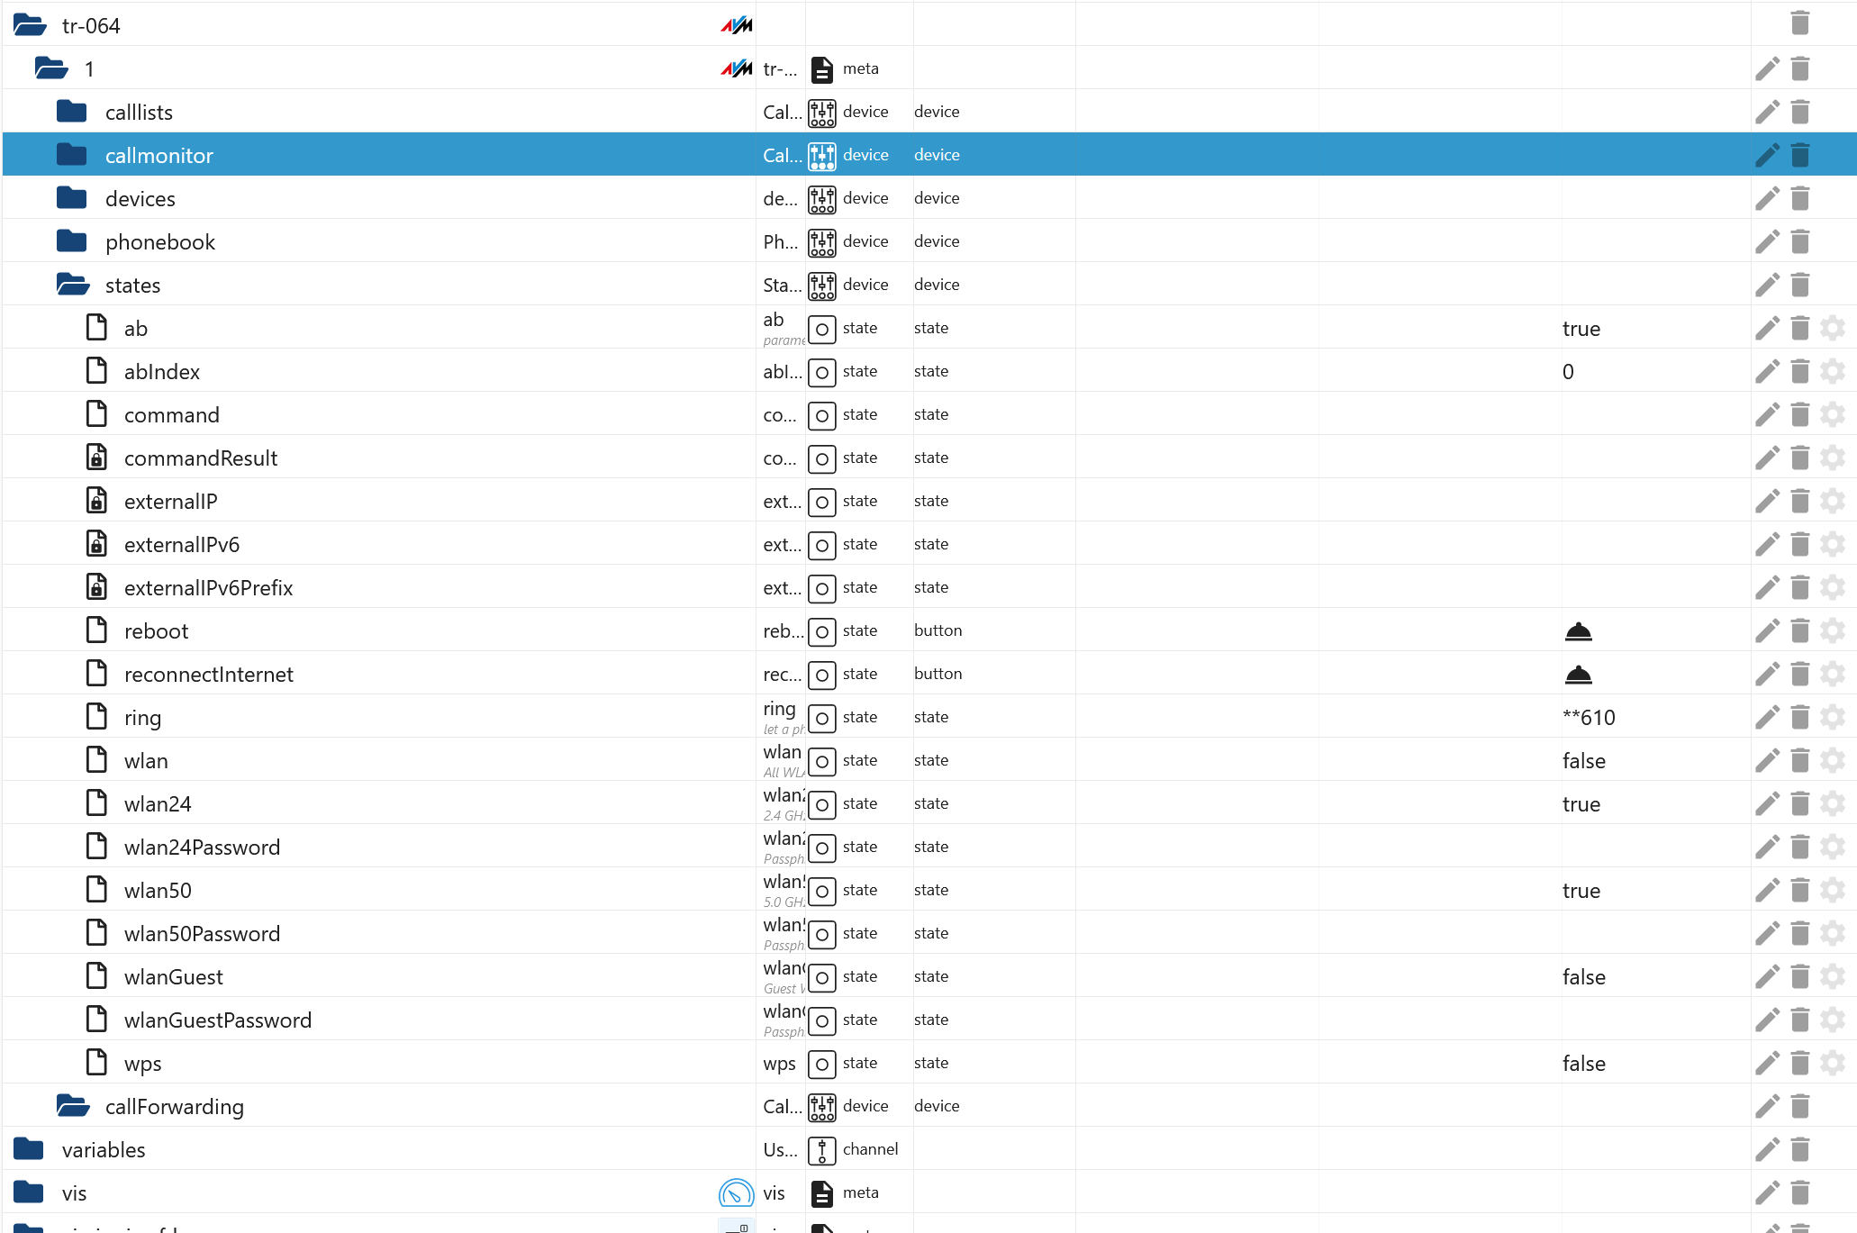Open gear settings for wps state
1857x1233 pixels.
pyautogui.click(x=1833, y=1063)
